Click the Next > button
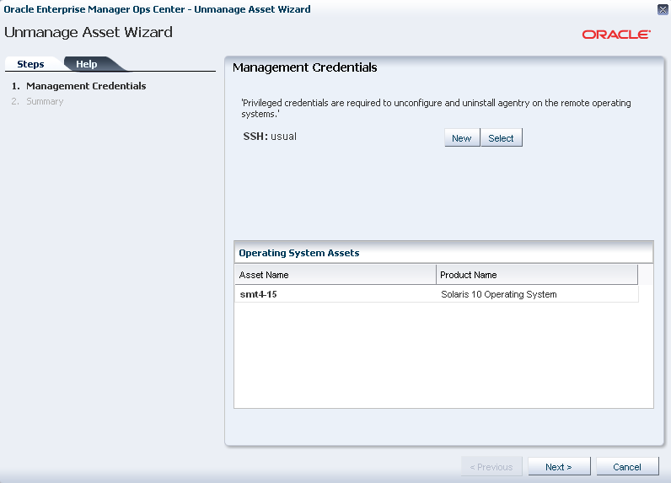 pyautogui.click(x=559, y=467)
